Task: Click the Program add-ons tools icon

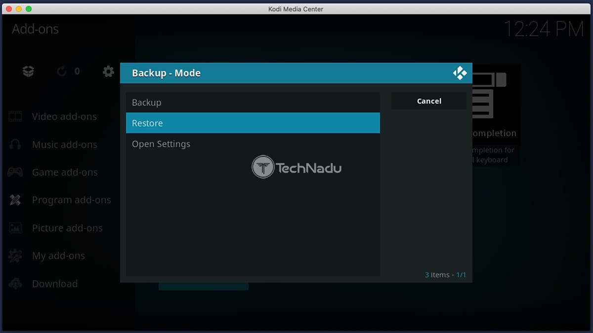Action: [15, 200]
